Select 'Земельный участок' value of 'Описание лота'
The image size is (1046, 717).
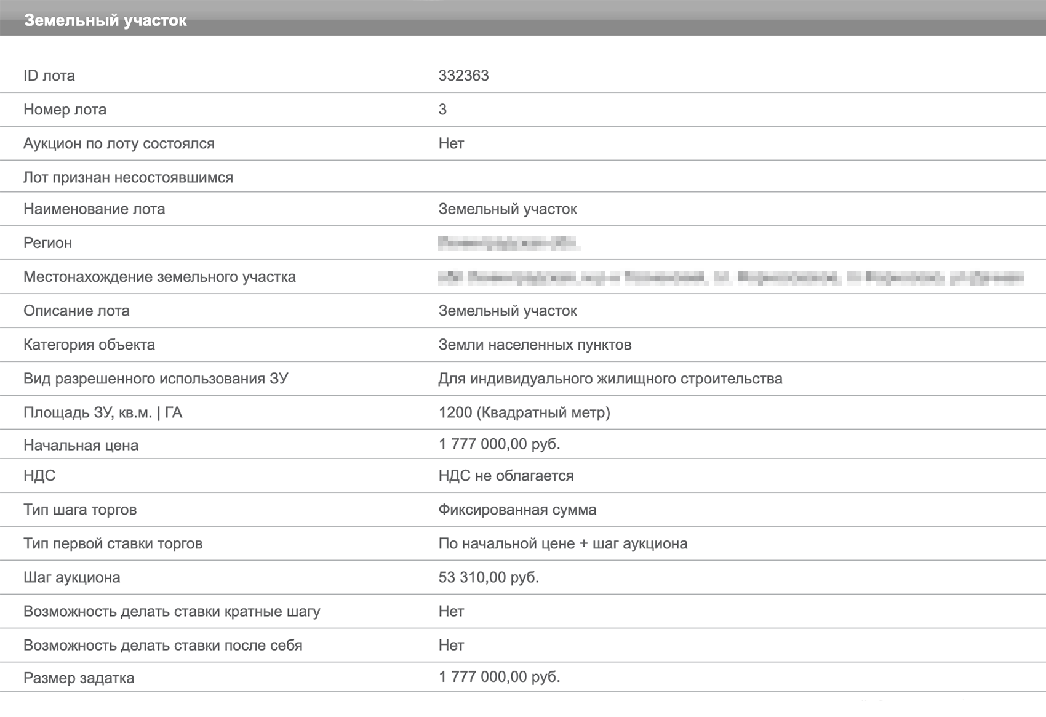[x=508, y=311]
